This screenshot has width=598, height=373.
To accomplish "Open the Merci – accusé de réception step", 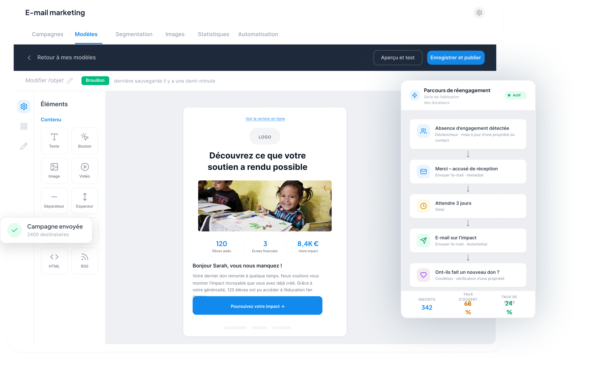I will click(x=468, y=171).
